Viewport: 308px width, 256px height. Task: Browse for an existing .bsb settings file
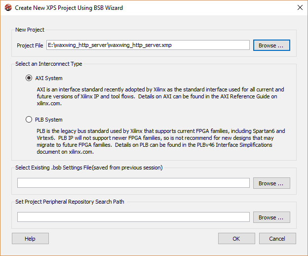pyautogui.click(x=271, y=183)
